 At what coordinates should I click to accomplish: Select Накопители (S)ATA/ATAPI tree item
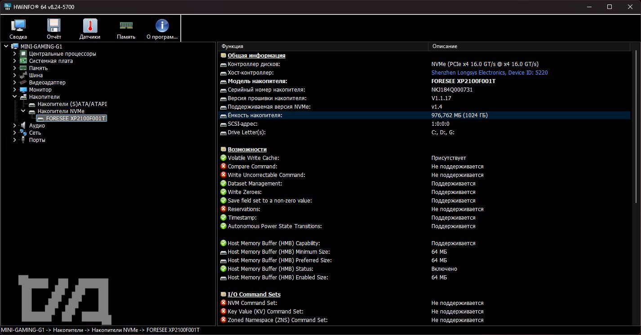click(72, 104)
